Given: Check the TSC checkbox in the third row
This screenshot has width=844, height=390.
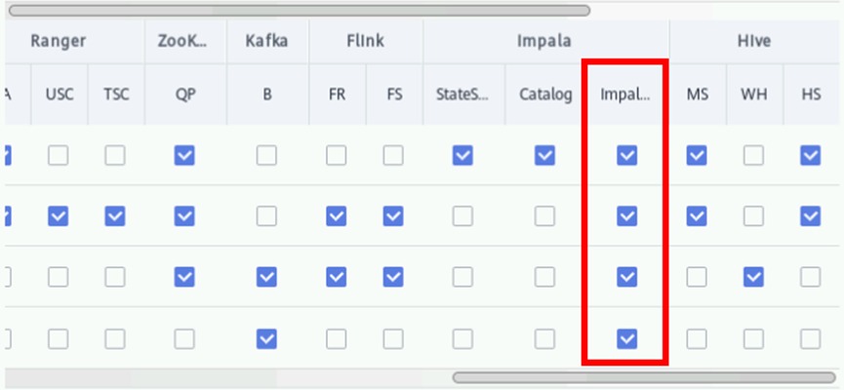Looking at the screenshot, I should [x=115, y=278].
